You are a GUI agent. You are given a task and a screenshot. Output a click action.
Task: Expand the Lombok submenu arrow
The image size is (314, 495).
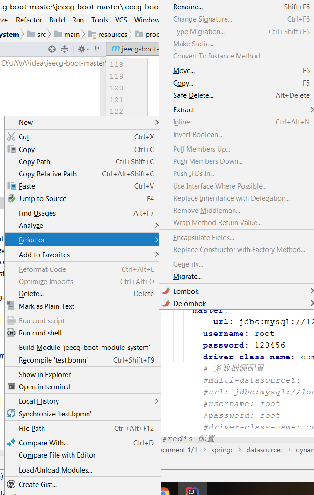[x=312, y=291]
